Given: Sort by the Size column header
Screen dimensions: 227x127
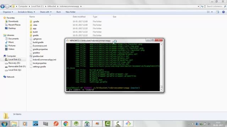Looking at the screenshot, I should coord(114,17).
